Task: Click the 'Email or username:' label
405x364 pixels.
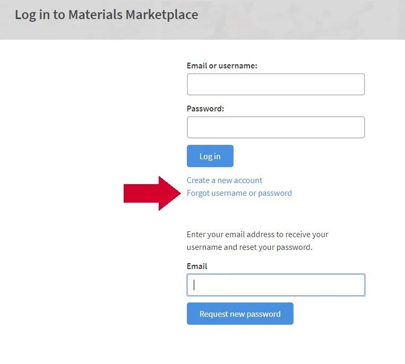Action: click(222, 66)
